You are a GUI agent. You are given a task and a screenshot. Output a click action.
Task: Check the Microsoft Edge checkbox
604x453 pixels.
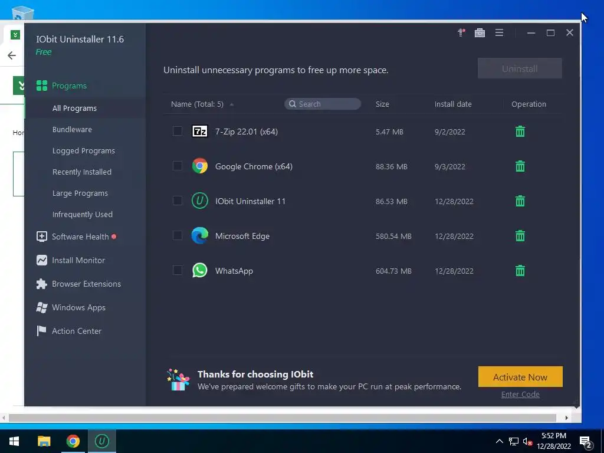[177, 235]
